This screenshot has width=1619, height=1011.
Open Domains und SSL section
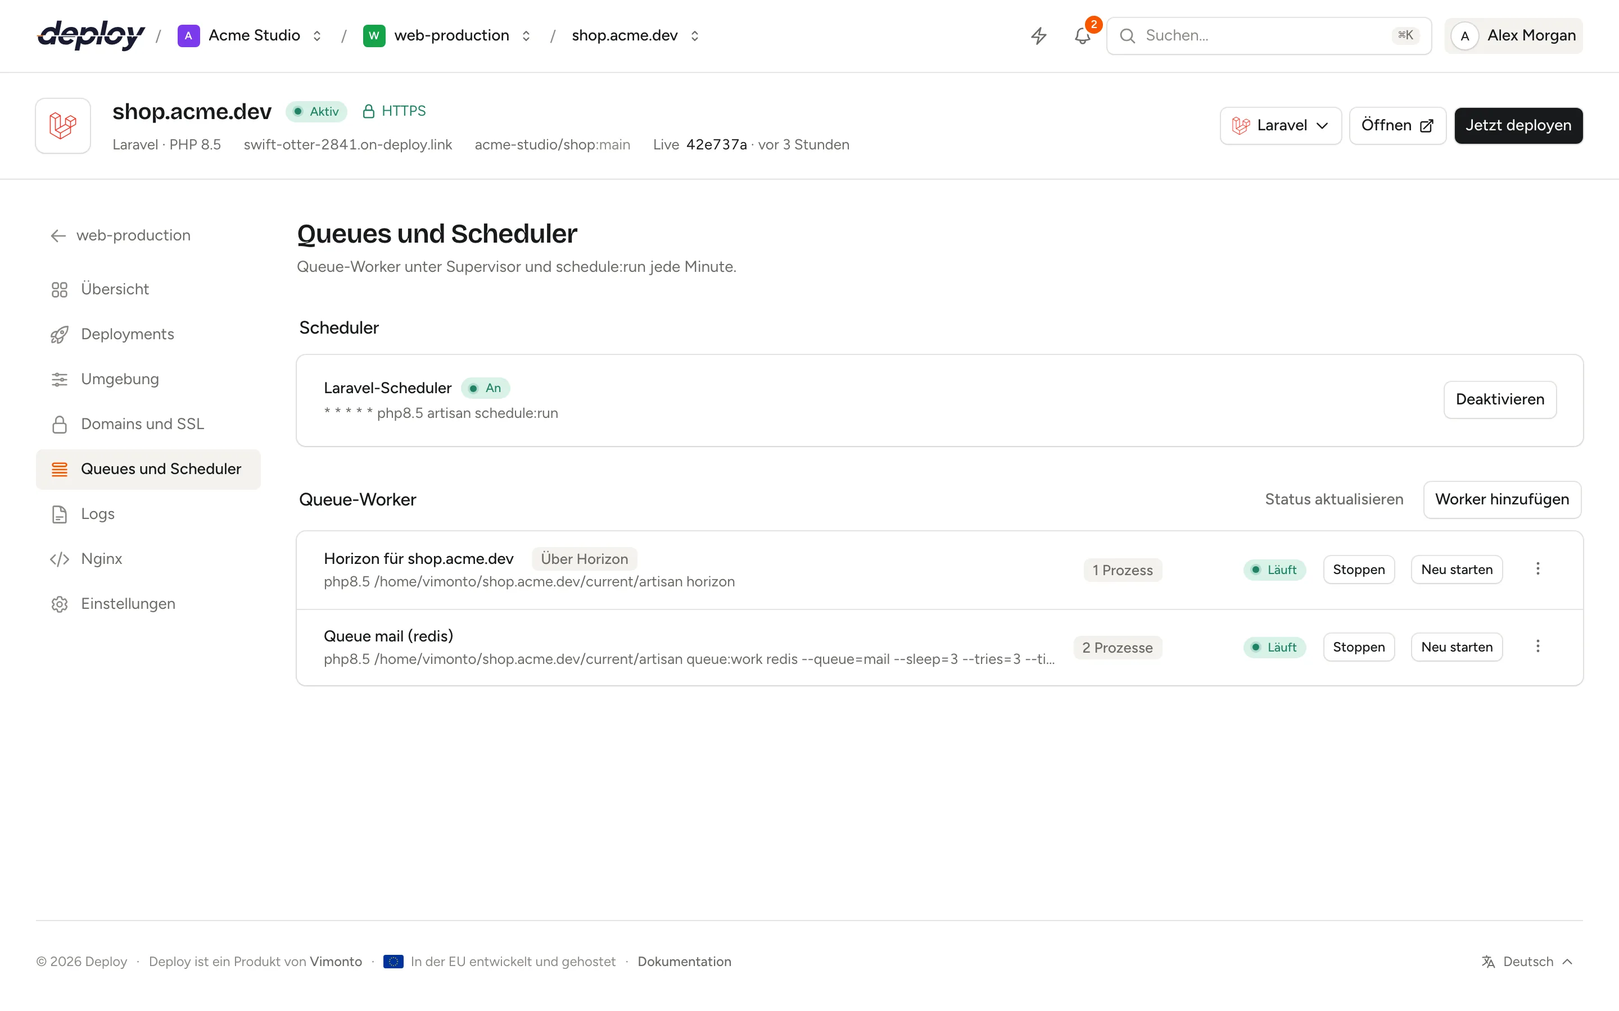pos(148,424)
